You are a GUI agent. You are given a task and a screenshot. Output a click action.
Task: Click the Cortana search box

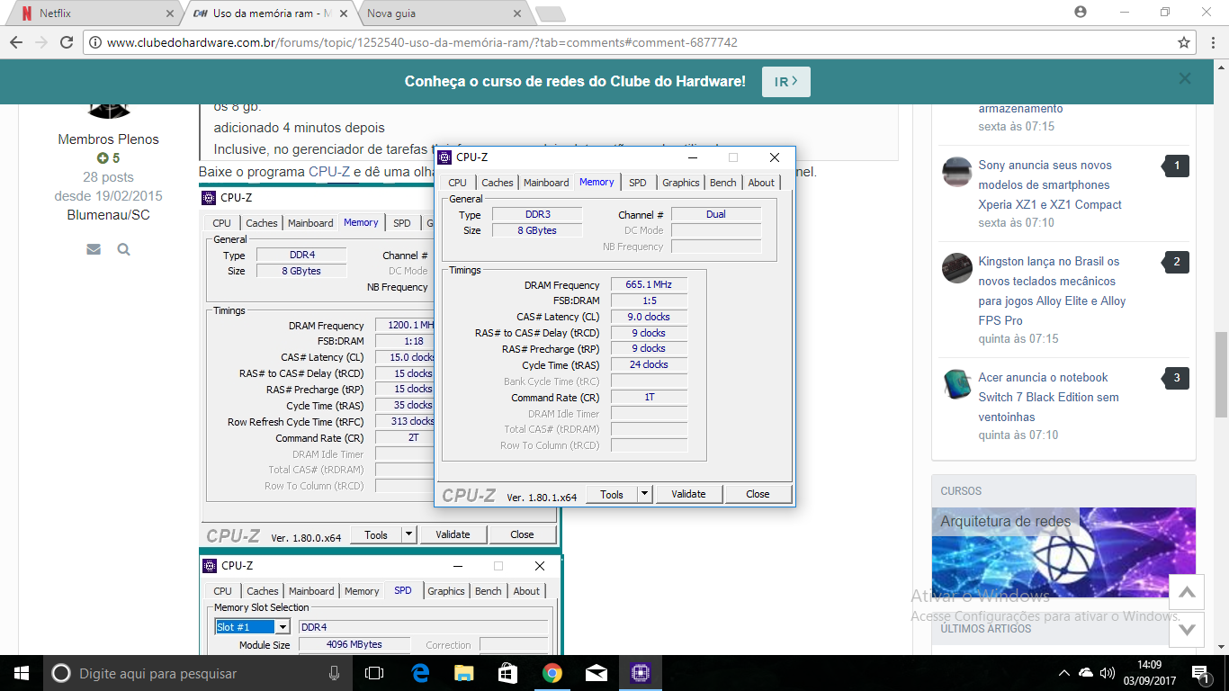pos(198,673)
